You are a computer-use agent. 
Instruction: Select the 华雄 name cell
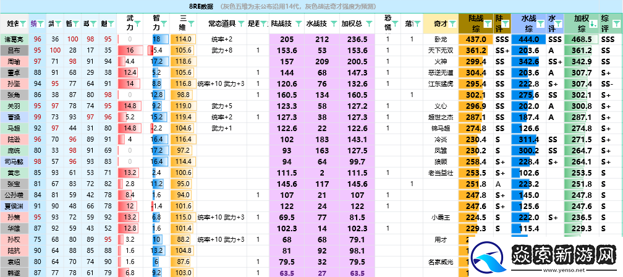(14, 229)
